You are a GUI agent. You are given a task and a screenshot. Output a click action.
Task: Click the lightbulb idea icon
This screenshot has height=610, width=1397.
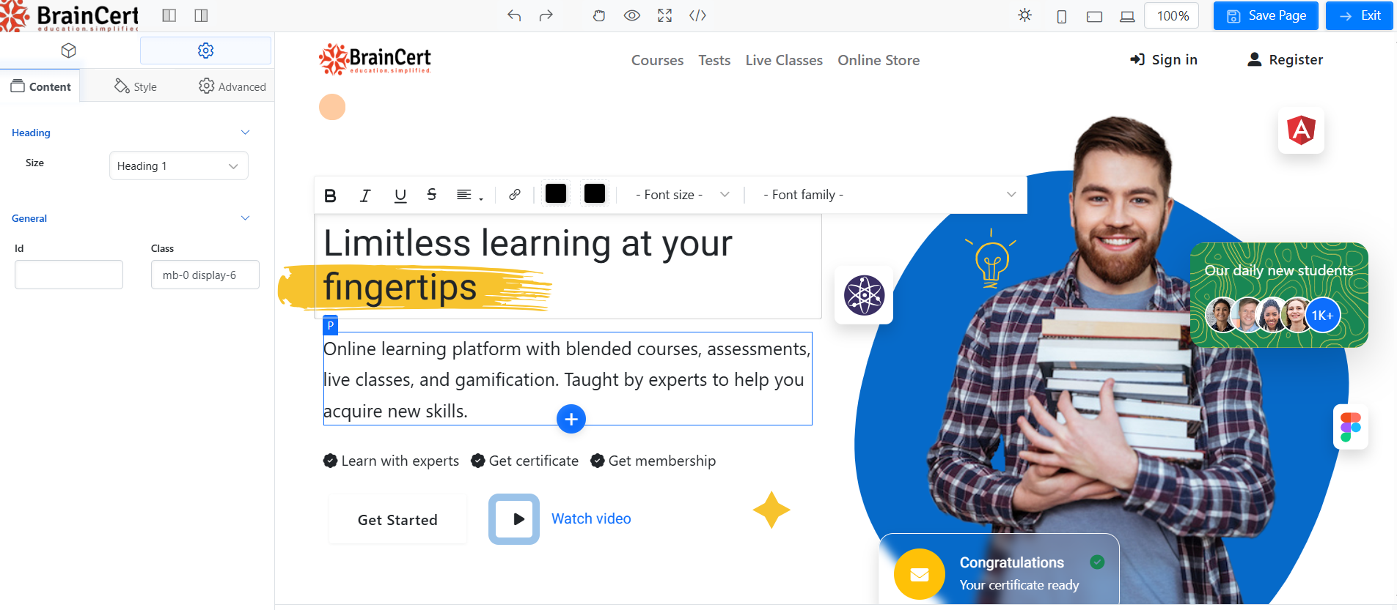click(x=991, y=258)
